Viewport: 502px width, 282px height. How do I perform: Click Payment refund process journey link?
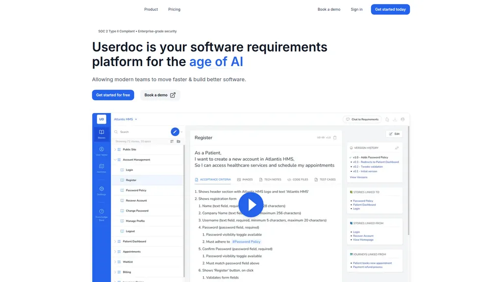(x=368, y=267)
